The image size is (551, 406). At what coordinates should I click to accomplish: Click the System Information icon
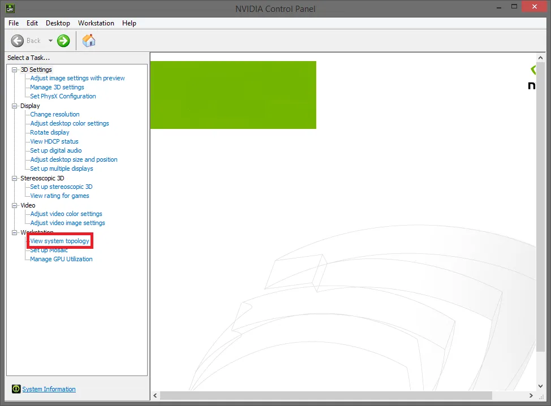tap(16, 389)
